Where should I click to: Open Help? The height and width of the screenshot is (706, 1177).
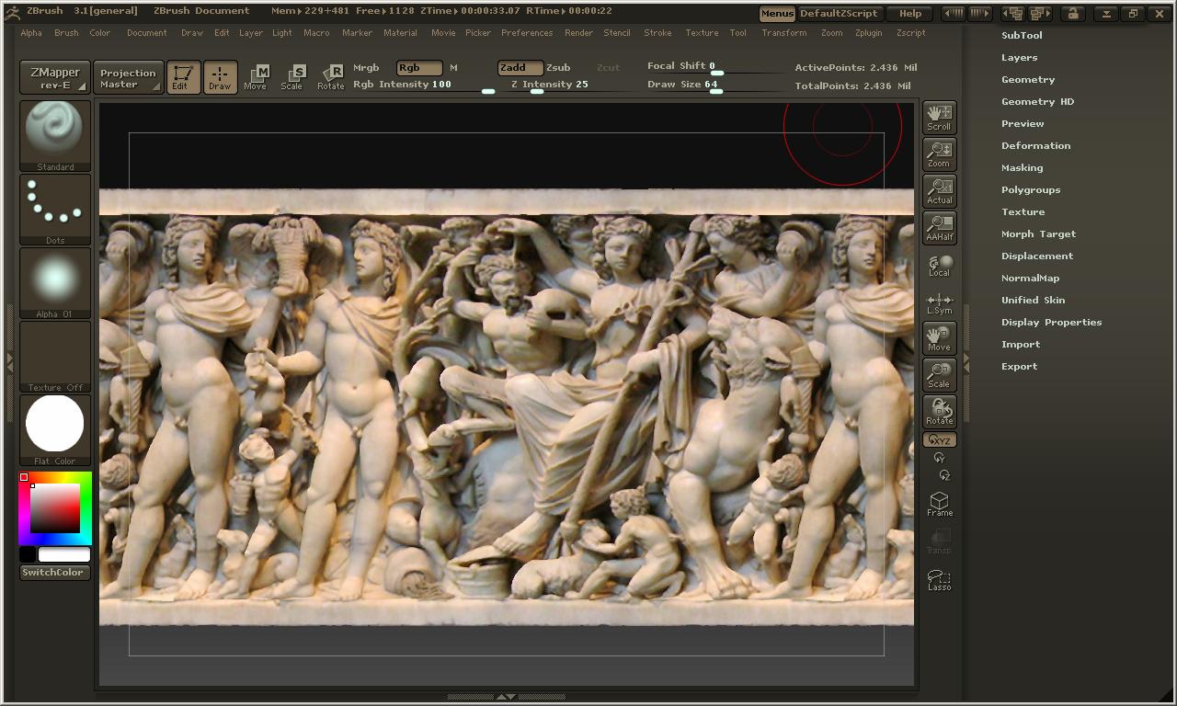click(x=910, y=14)
